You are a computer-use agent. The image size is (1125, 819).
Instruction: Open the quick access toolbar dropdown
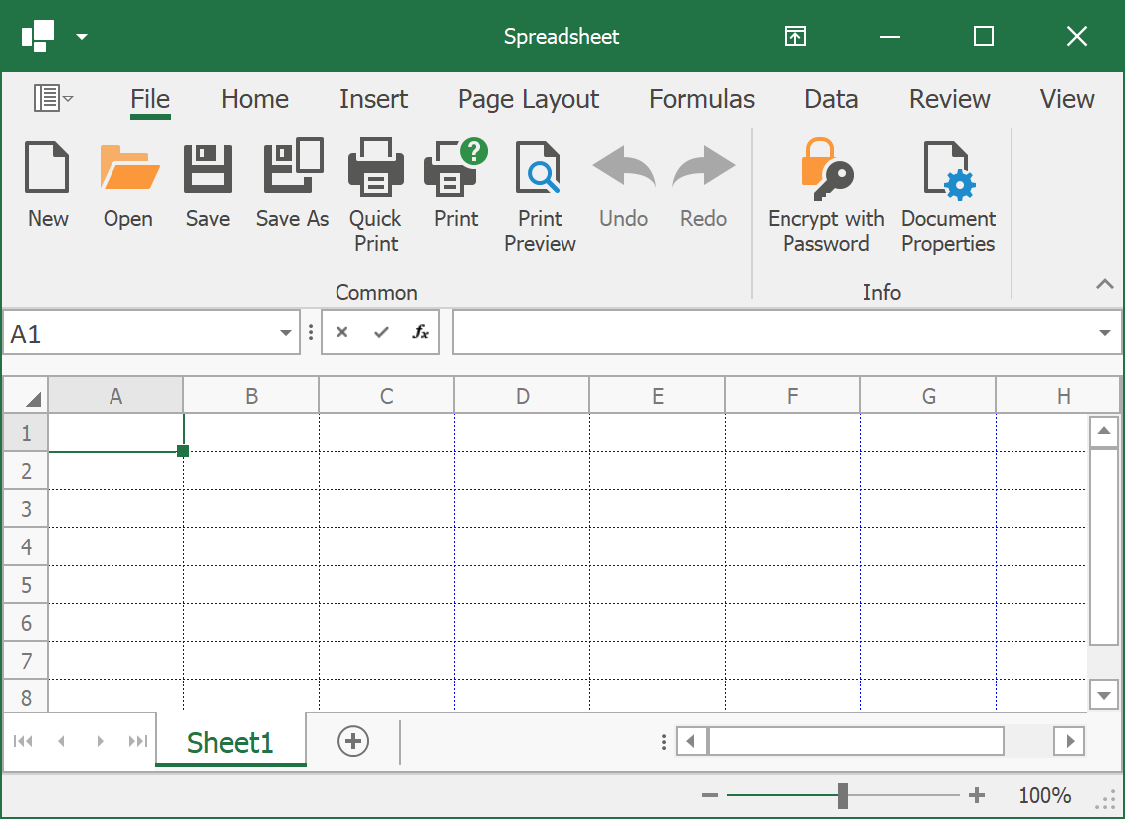coord(82,37)
